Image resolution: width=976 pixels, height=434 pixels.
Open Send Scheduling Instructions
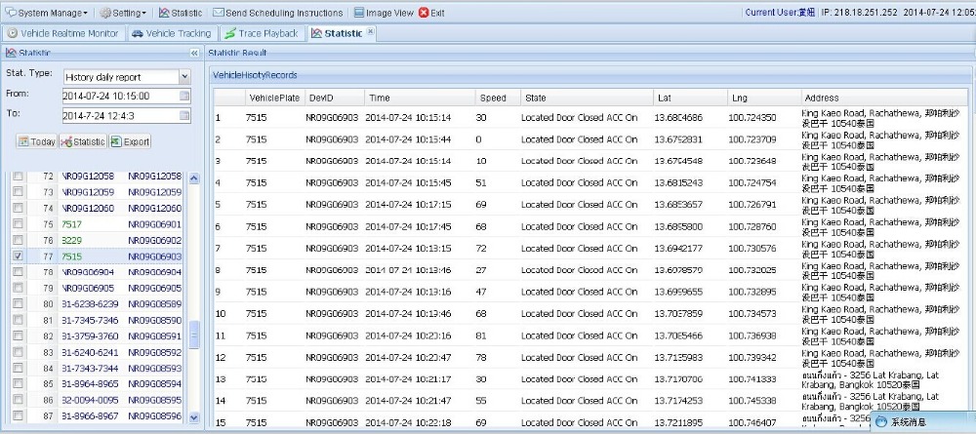tap(277, 13)
